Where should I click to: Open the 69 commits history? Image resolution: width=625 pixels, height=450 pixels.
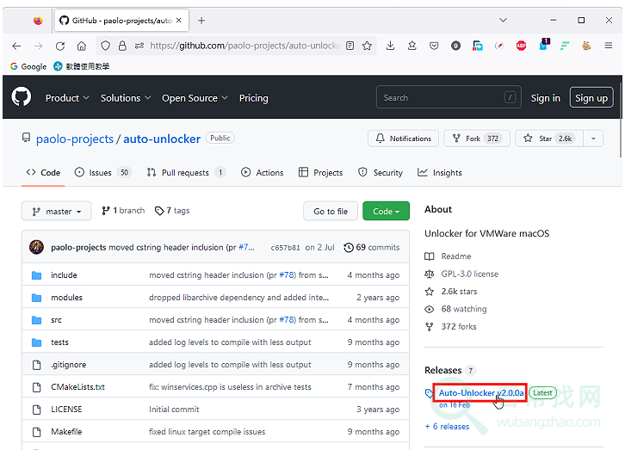(x=372, y=247)
